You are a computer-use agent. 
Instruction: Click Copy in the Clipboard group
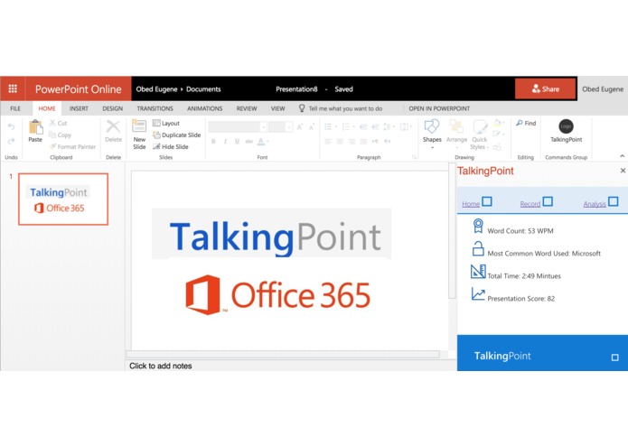coord(60,135)
